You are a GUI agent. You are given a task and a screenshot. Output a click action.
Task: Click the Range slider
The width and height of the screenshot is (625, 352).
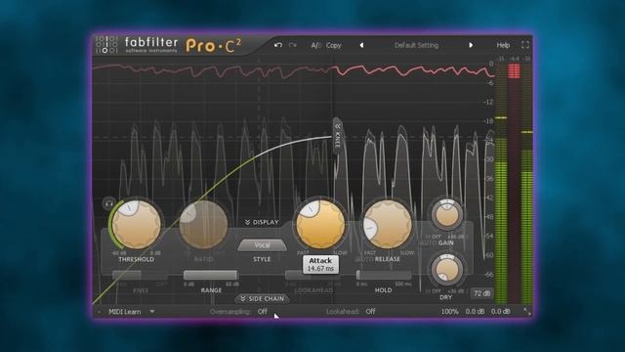coord(211,275)
